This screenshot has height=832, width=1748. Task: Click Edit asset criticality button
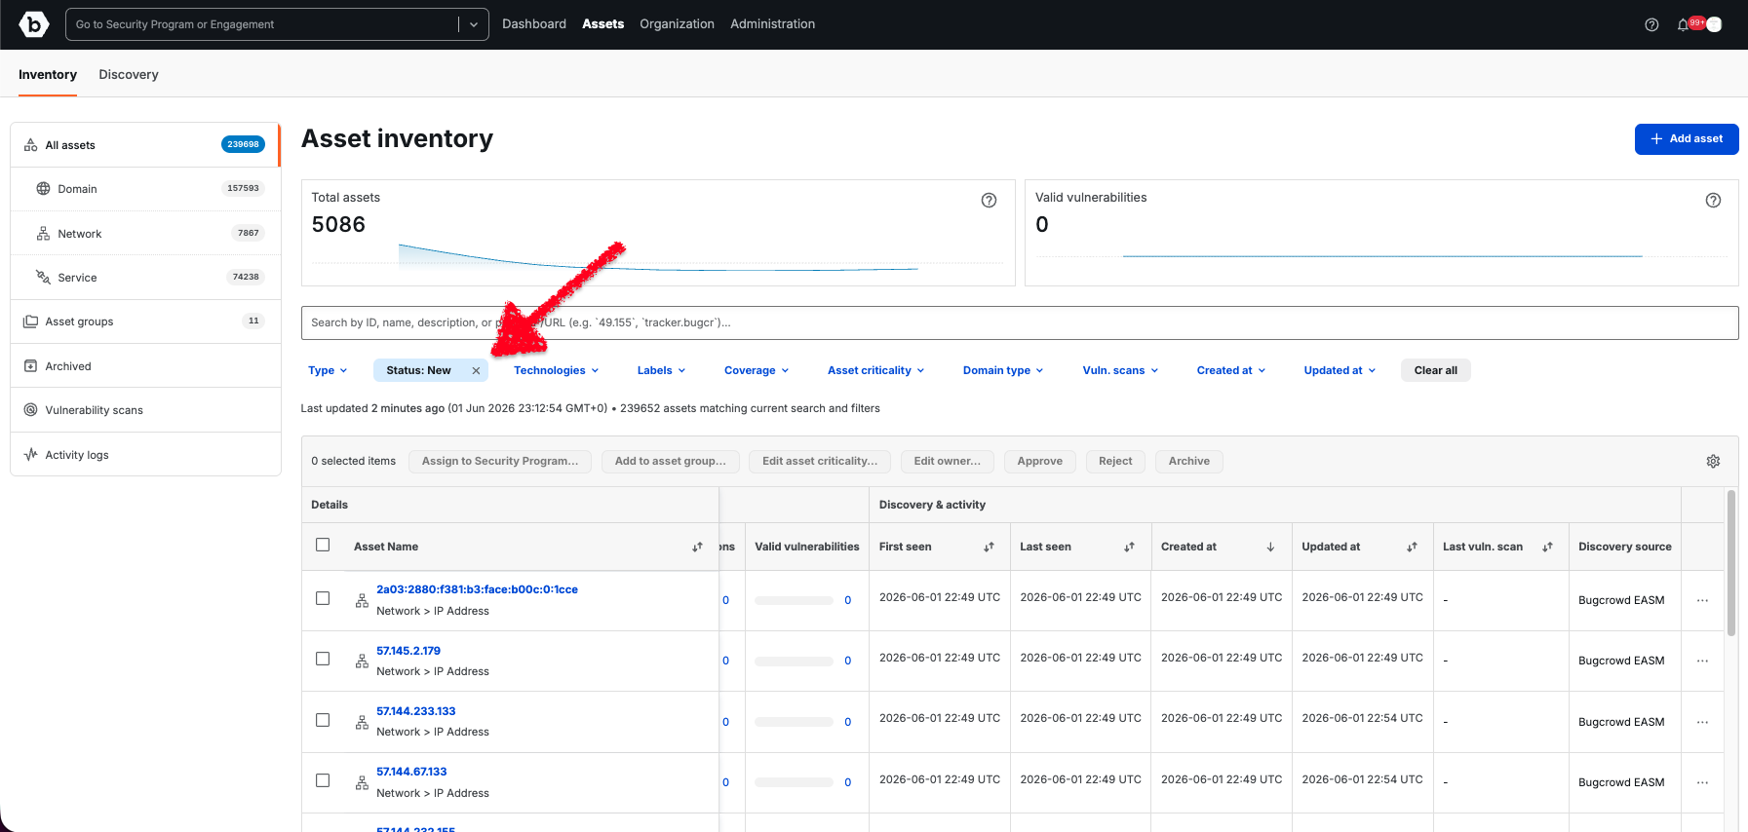[x=820, y=461]
